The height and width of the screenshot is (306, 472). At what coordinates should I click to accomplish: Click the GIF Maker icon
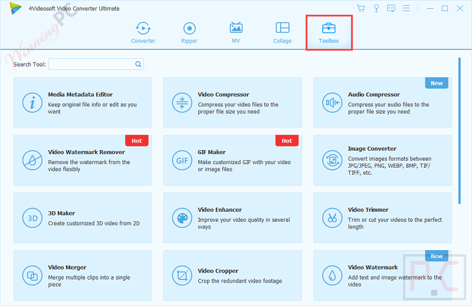pyautogui.click(x=182, y=160)
